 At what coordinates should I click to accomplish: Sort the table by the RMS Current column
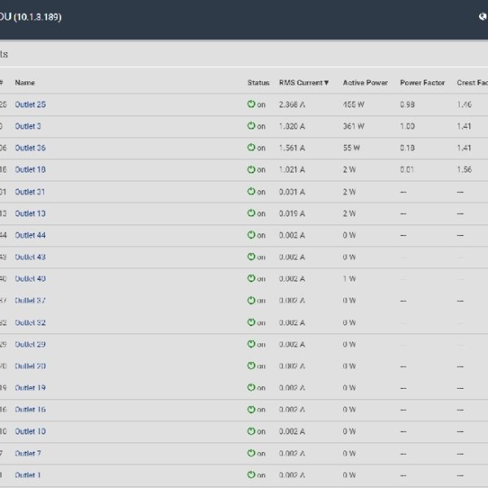303,82
